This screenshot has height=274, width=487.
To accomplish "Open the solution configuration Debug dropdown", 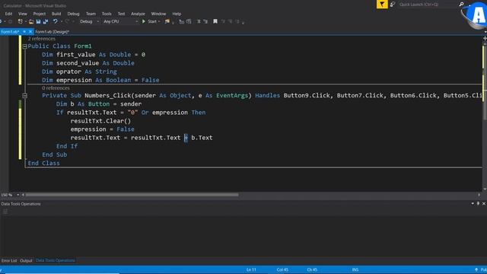I will point(98,21).
